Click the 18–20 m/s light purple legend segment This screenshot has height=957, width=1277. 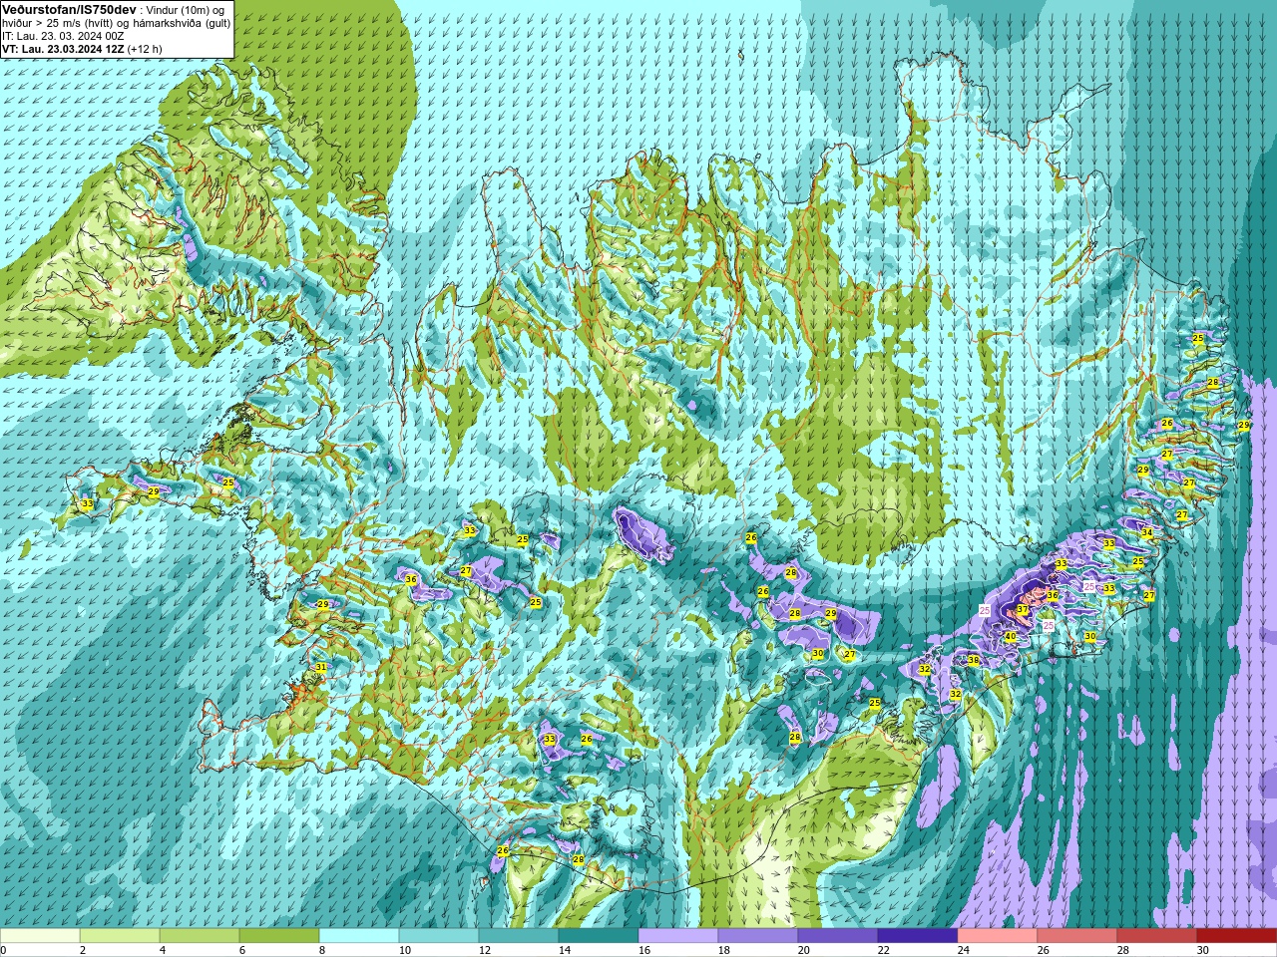pyautogui.click(x=758, y=936)
